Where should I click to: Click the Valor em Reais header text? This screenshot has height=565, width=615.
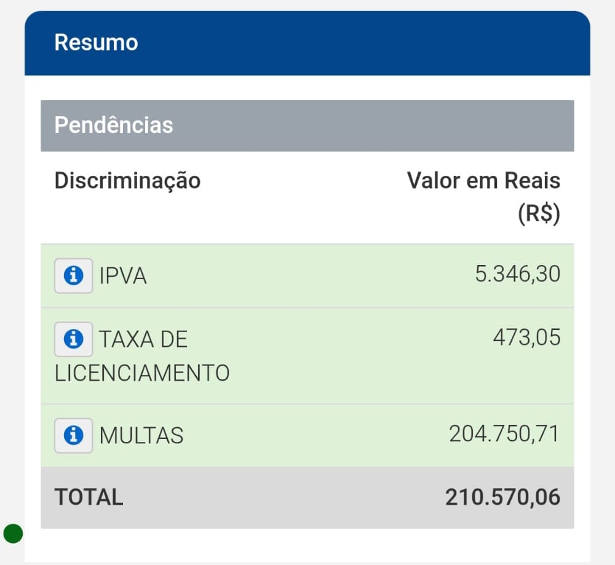pyautogui.click(x=483, y=181)
